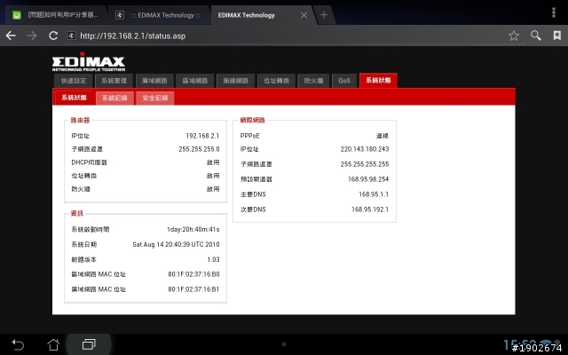
Task: Tap the Android back navigation button
Action: (18, 344)
